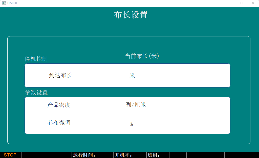Click the 列/厘米 unit text
The height and width of the screenshot is (158, 259).
(x=136, y=105)
